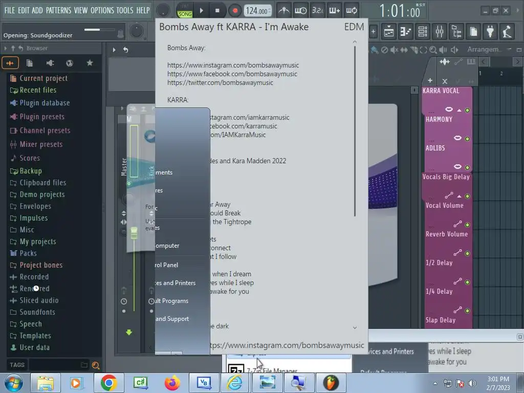Select the Paint tool in Playlist

[x=375, y=50]
